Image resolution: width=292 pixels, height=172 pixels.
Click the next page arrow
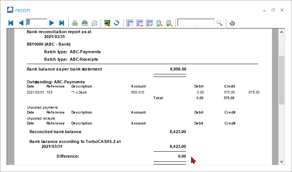click(x=52, y=23)
